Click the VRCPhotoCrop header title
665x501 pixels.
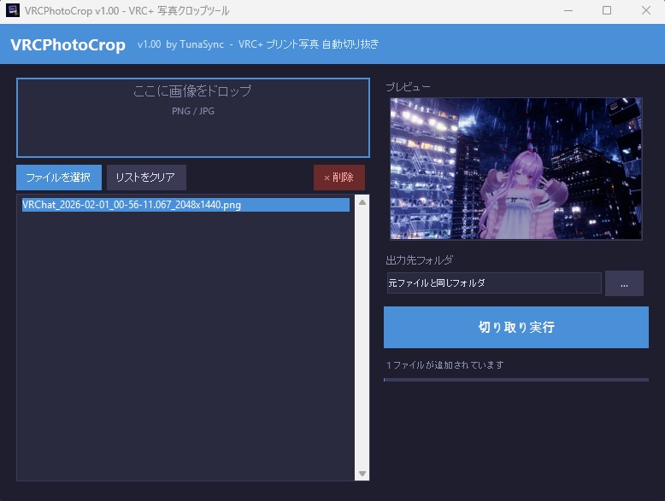(68, 45)
